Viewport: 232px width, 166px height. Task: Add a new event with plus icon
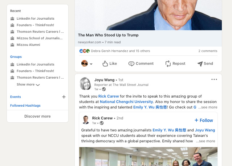64,97
